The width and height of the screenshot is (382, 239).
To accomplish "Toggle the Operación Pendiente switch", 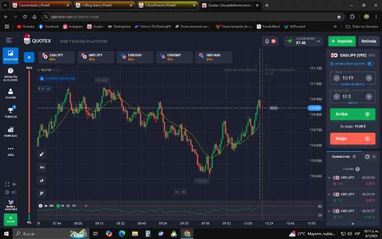I will [x=370, y=64].
